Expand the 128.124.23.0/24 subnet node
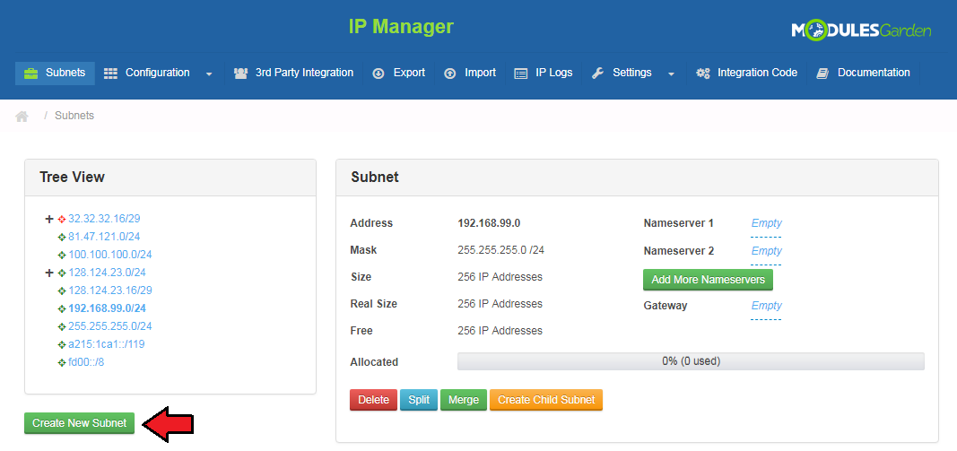 click(49, 273)
